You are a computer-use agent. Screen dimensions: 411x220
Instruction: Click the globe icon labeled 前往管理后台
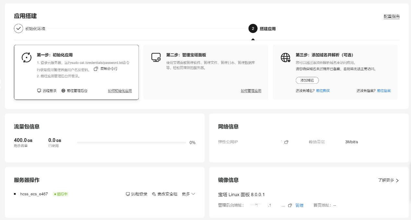click(63, 91)
